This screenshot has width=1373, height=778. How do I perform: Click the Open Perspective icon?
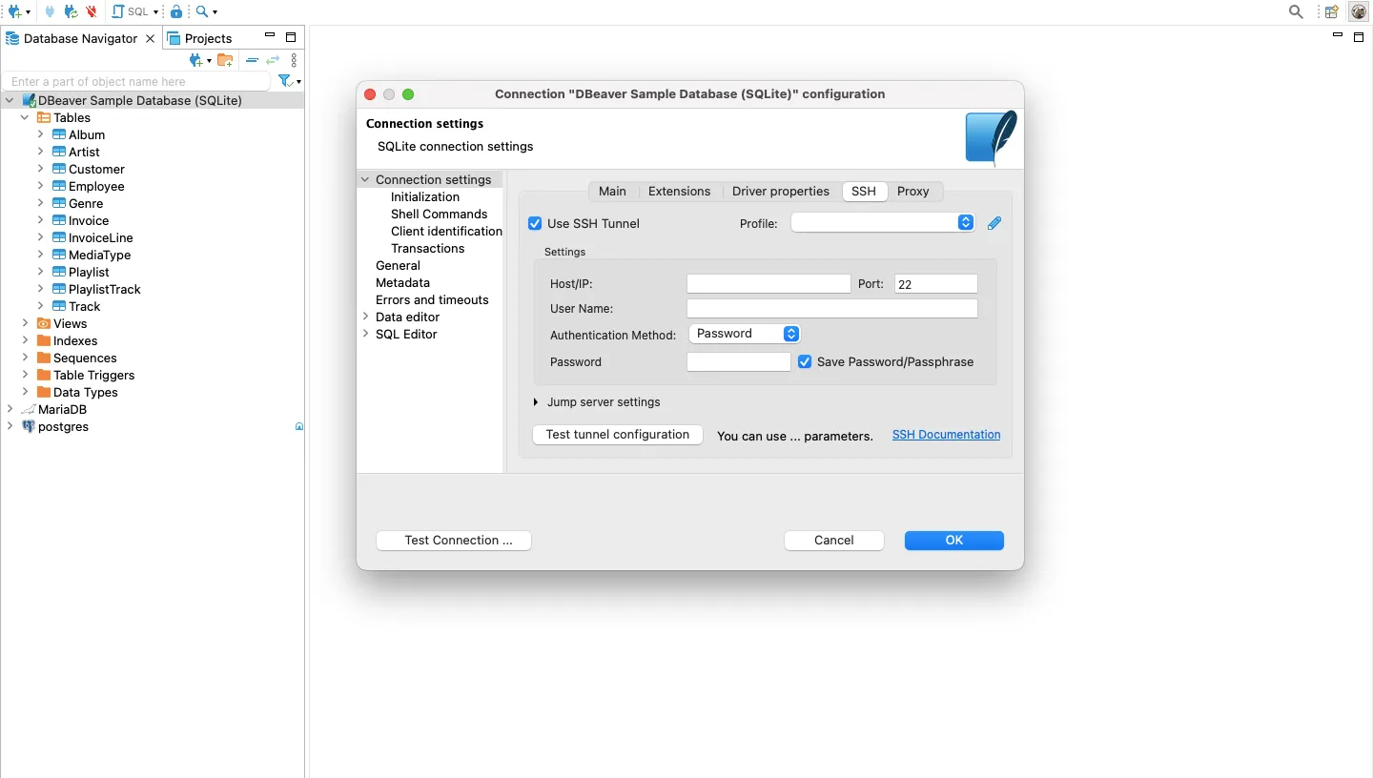click(x=1332, y=11)
